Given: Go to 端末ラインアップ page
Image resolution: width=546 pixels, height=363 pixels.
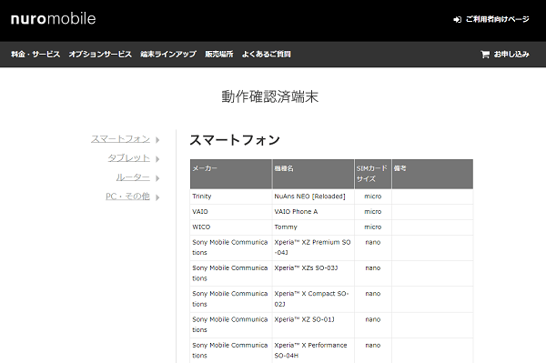Looking at the screenshot, I should pyautogui.click(x=168, y=55).
